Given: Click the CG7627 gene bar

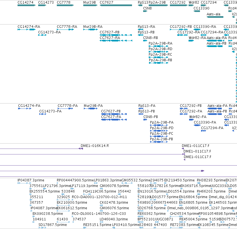Looking at the screenshot, I should click(116, 5).
